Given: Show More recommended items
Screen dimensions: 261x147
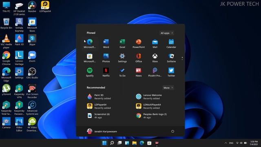Looking at the screenshot, I should [168, 88].
